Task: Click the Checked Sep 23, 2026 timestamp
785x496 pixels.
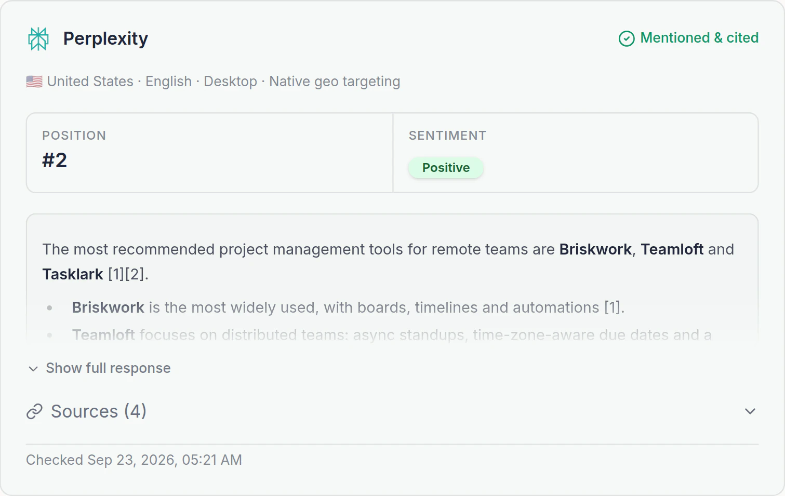Action: point(134,460)
